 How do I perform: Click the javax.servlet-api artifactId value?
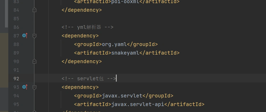tap(138, 104)
